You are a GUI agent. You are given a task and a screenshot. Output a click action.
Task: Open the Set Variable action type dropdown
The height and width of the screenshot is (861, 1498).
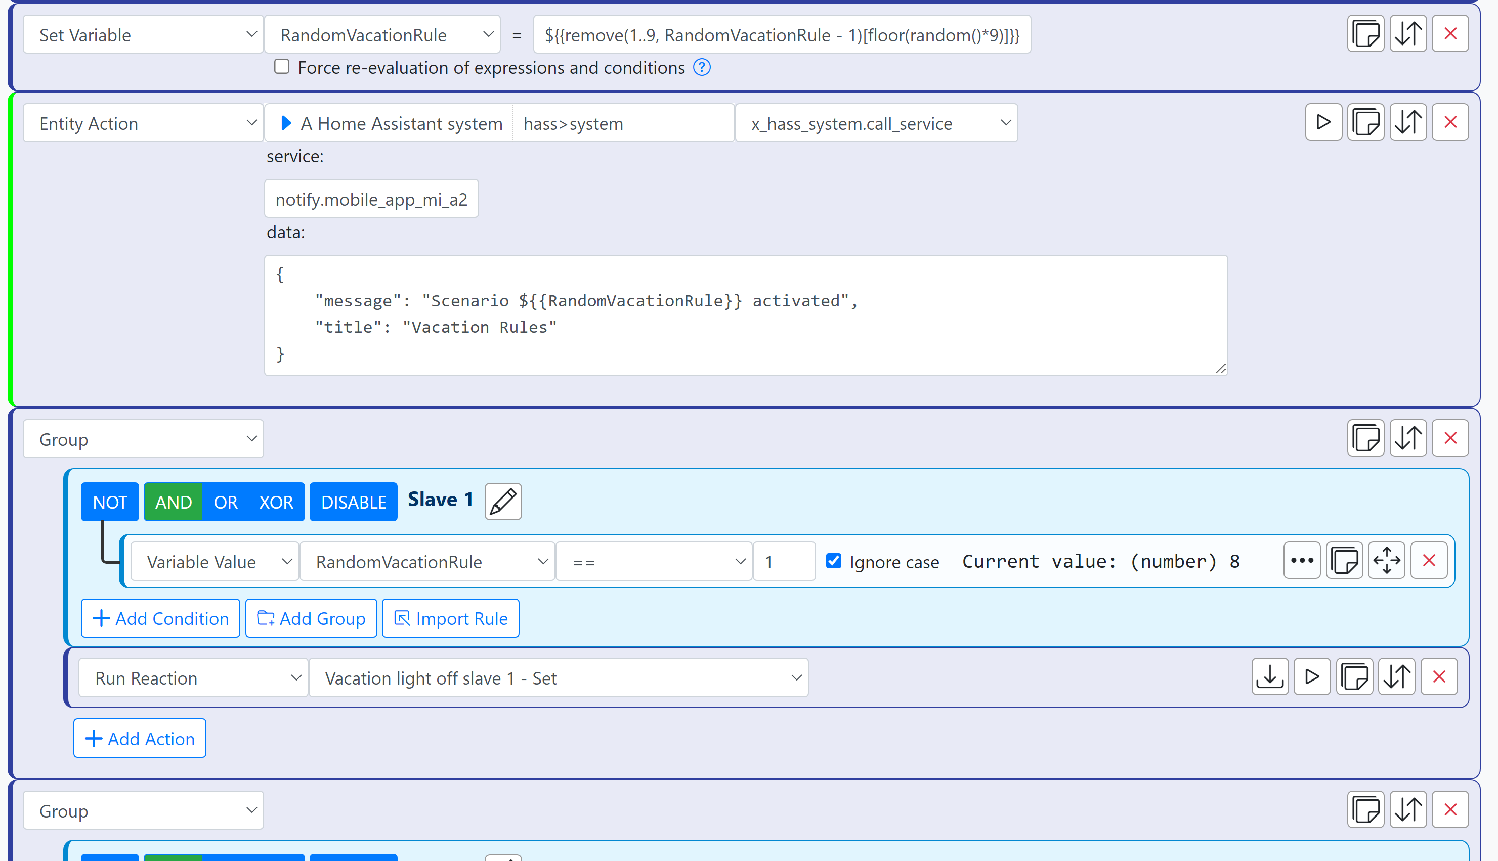(x=143, y=35)
